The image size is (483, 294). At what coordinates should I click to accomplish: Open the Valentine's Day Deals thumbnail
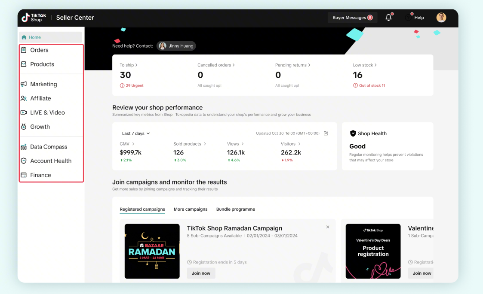[373, 251]
